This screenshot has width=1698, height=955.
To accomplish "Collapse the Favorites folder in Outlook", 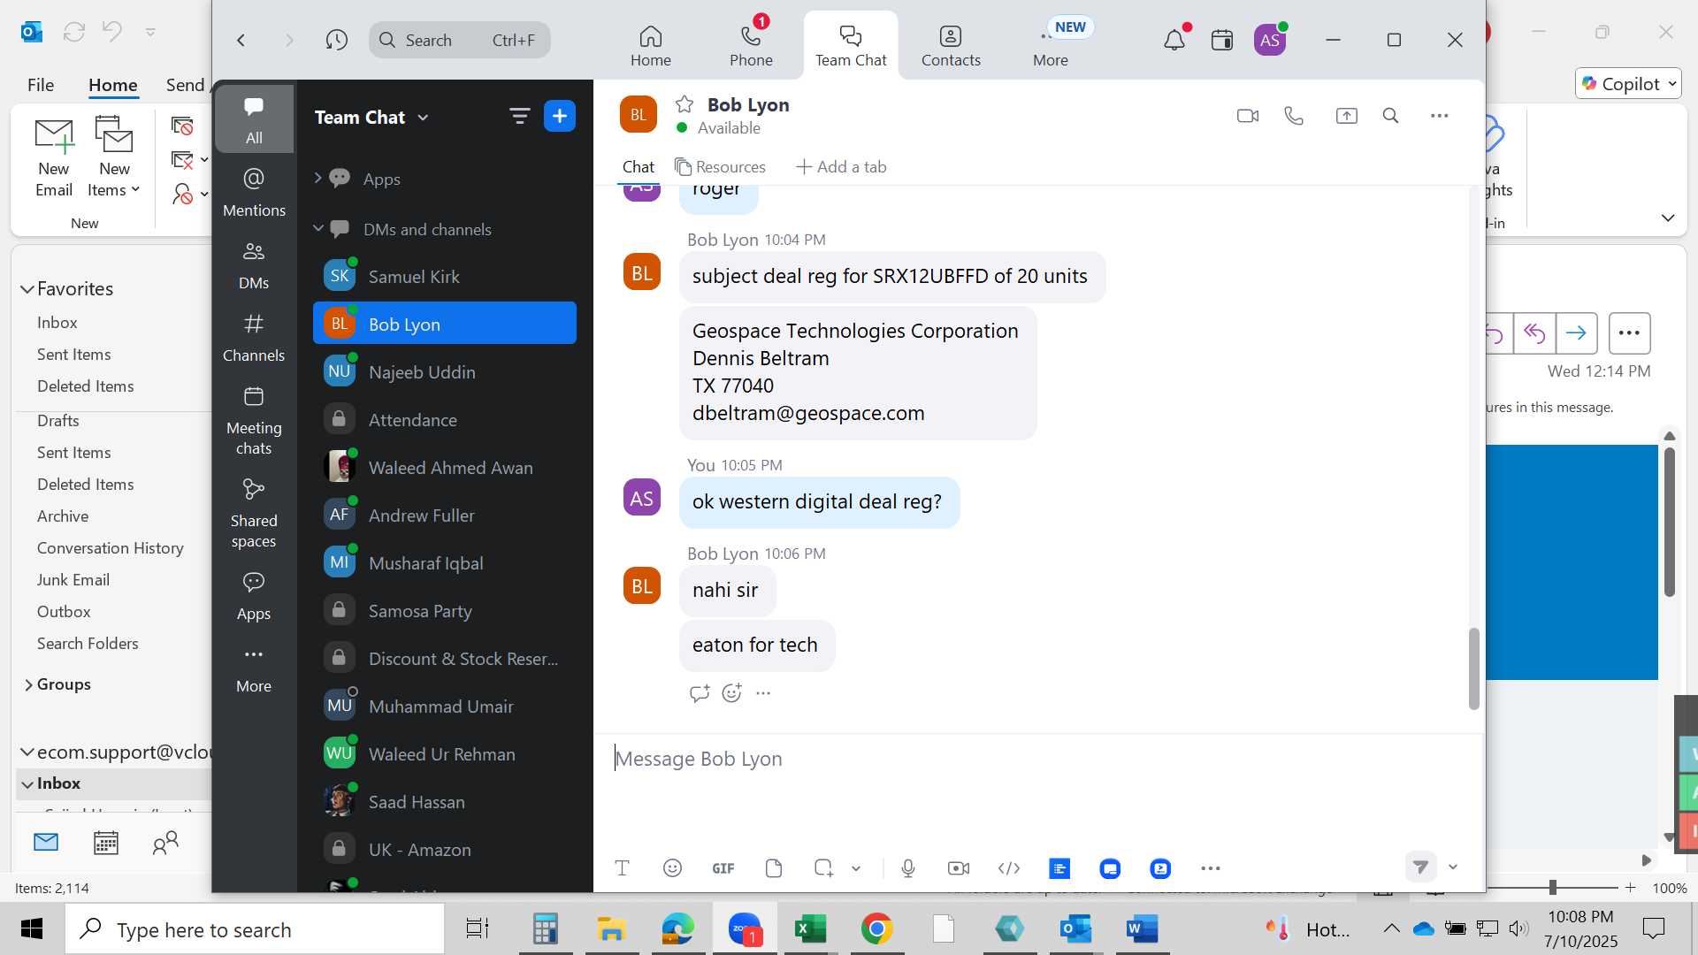I will click(27, 289).
